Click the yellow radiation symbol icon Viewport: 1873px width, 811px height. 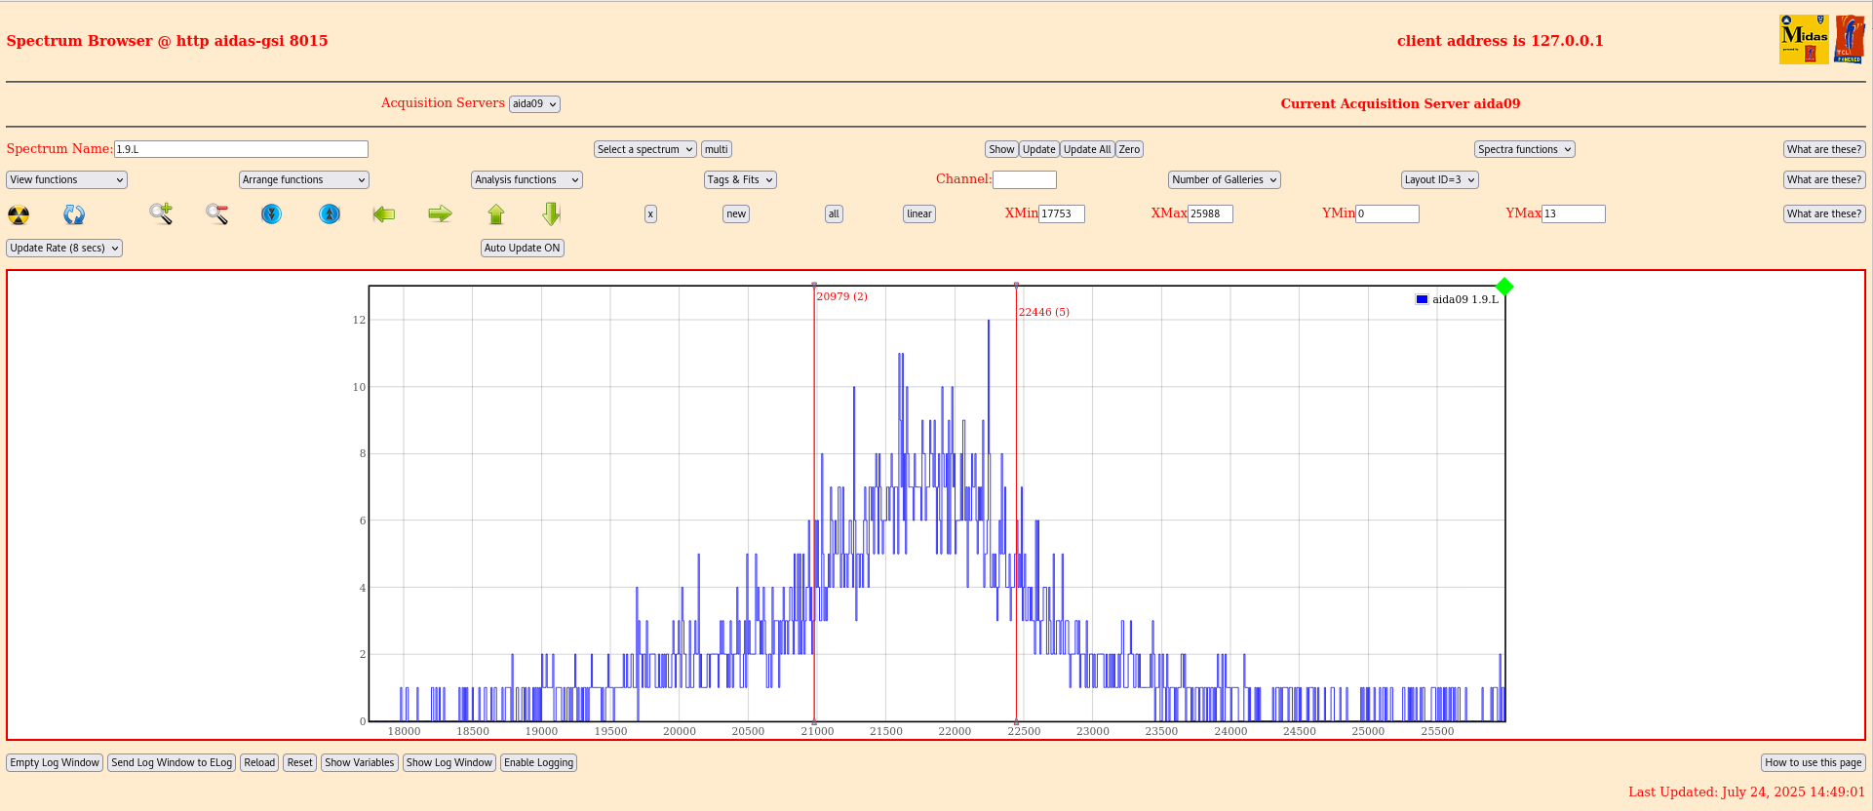tap(19, 214)
